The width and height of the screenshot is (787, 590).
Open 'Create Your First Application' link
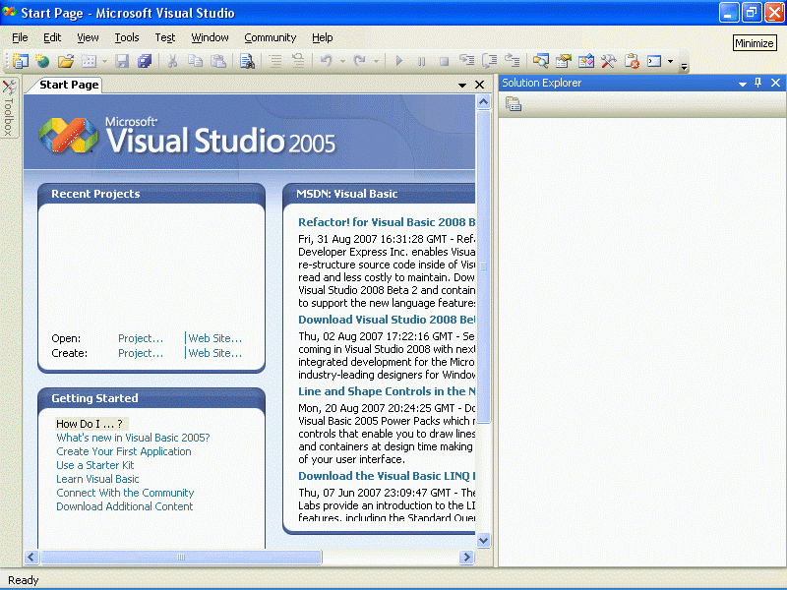pyautogui.click(x=124, y=451)
